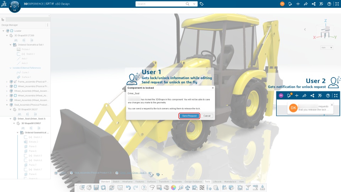Select Surface.1 in the tree
The width and height of the screenshot is (341, 192).
point(26,77)
